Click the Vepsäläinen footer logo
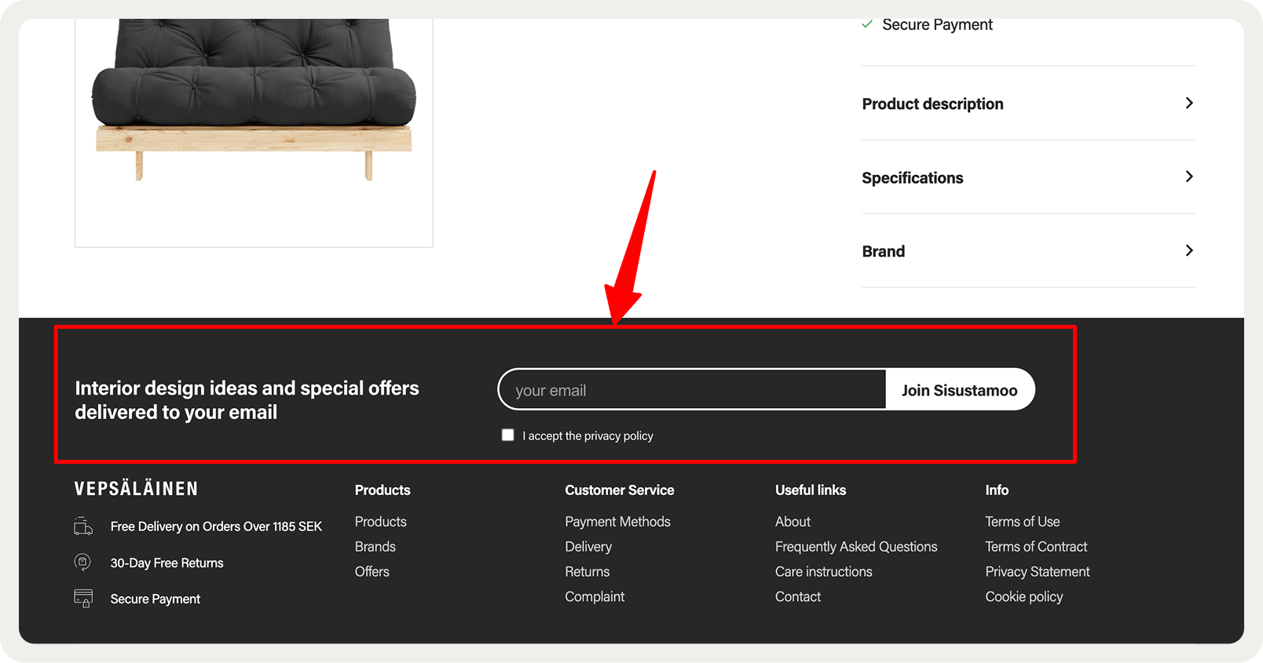The width and height of the screenshot is (1263, 663). click(137, 489)
